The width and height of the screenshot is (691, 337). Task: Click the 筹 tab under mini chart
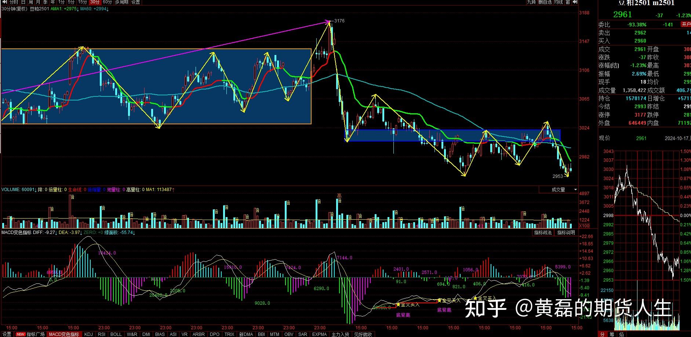tap(611, 334)
